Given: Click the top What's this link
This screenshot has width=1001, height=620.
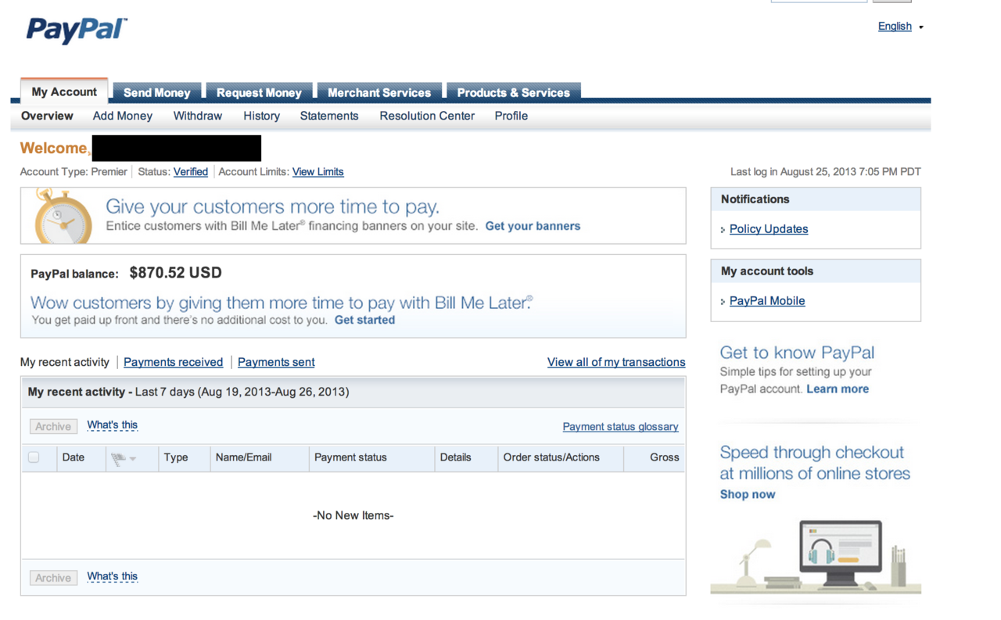Looking at the screenshot, I should click(112, 425).
